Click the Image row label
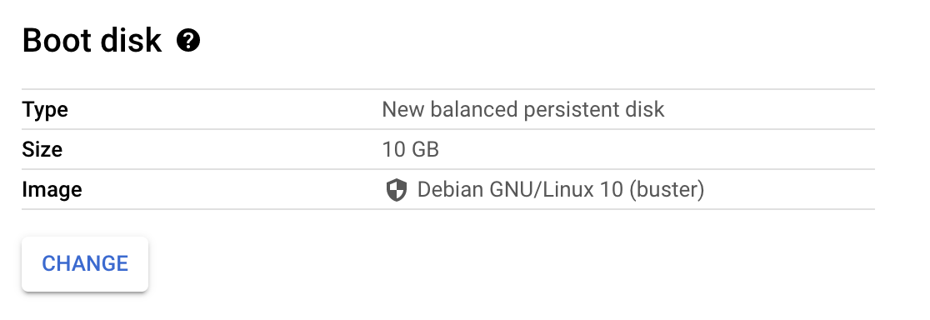930x320 pixels. 52,190
